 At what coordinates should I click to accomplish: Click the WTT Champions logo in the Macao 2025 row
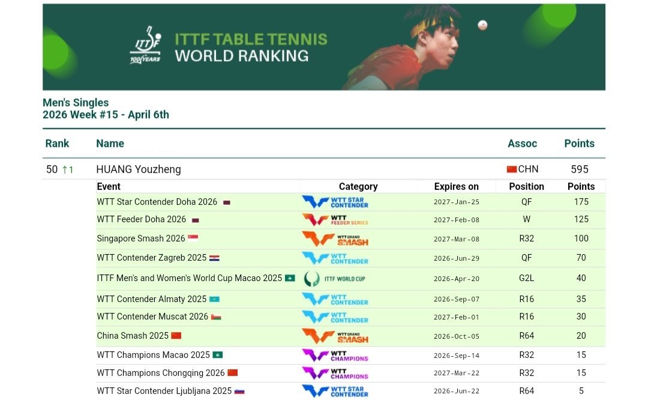(335, 356)
